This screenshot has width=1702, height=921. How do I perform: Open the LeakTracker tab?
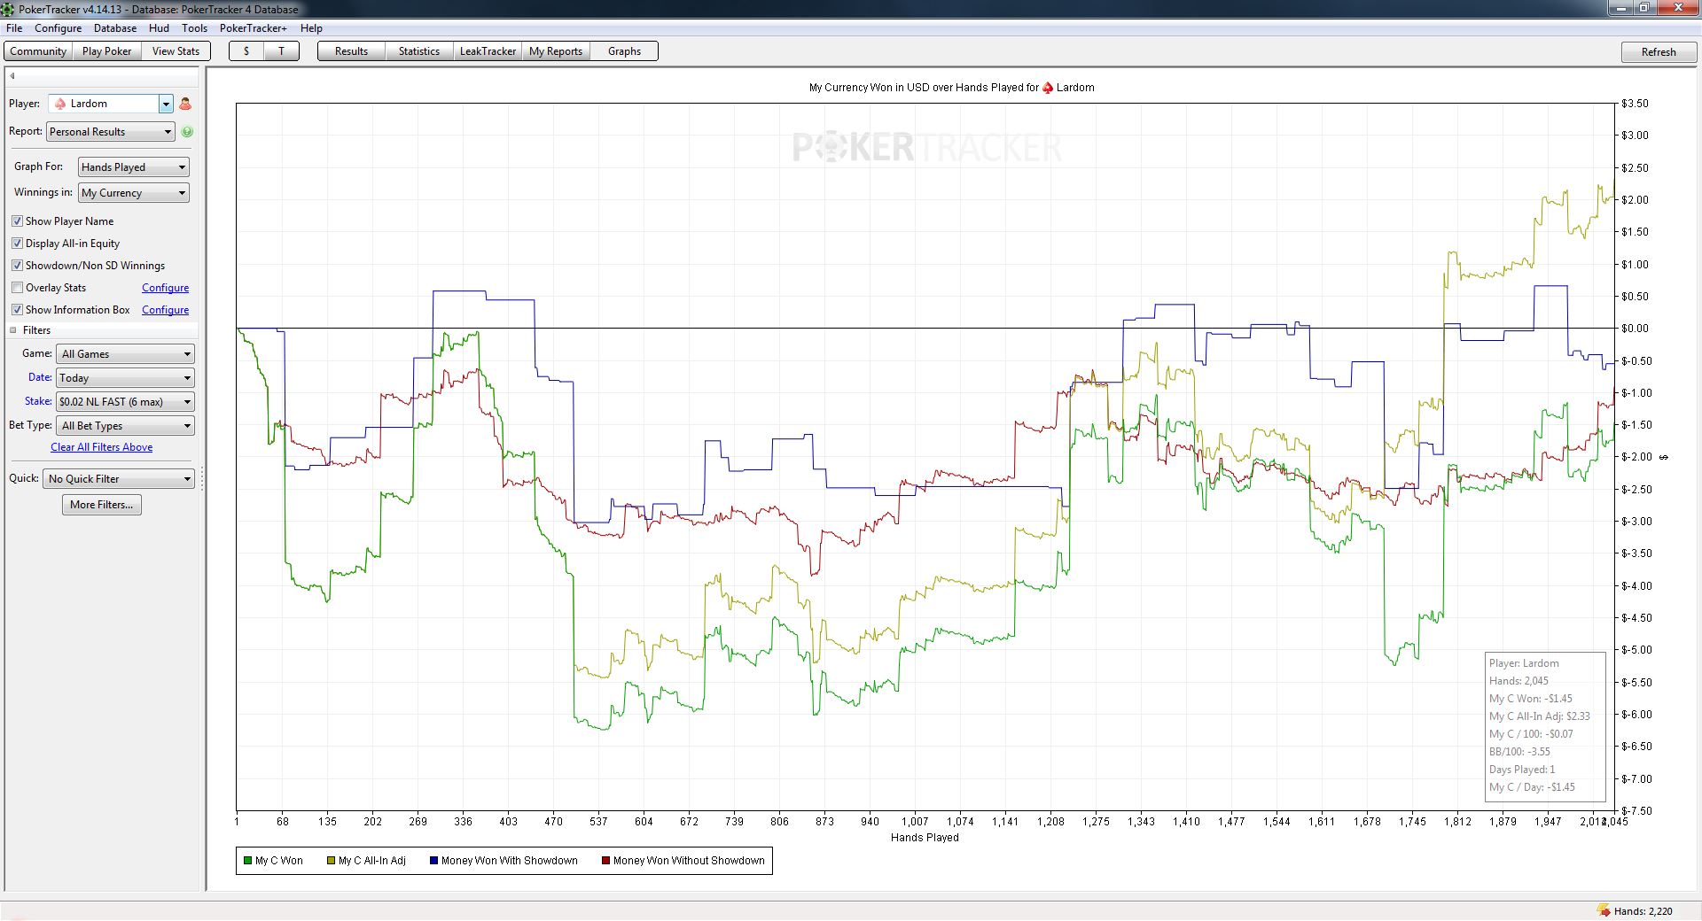click(x=488, y=51)
